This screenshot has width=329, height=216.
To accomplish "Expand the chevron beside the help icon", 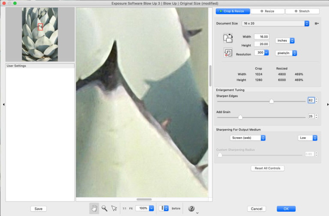I will [197, 213].
